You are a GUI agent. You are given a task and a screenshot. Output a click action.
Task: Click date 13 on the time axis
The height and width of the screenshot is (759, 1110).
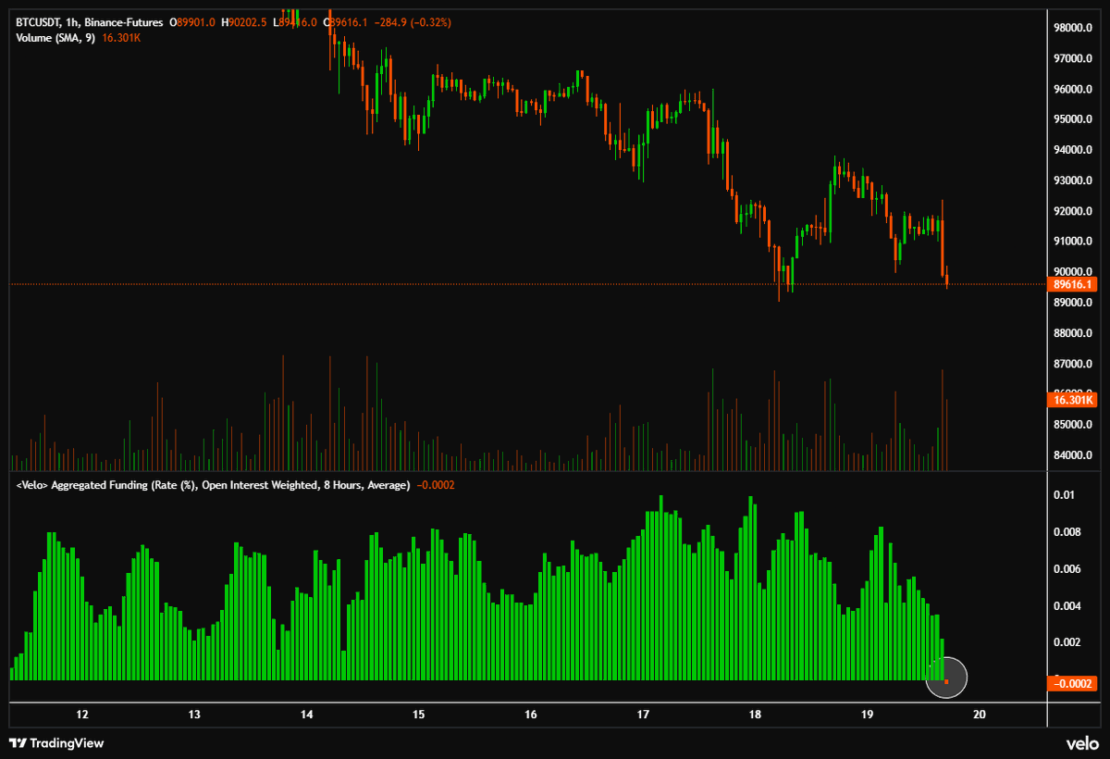pyautogui.click(x=194, y=715)
